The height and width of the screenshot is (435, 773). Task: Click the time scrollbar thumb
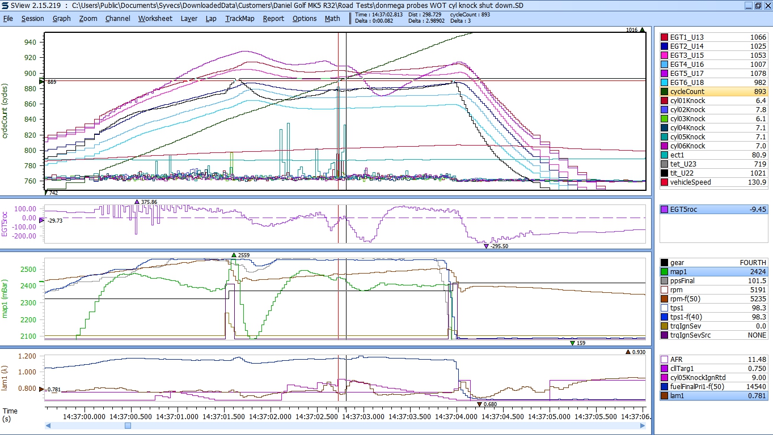[x=128, y=425]
